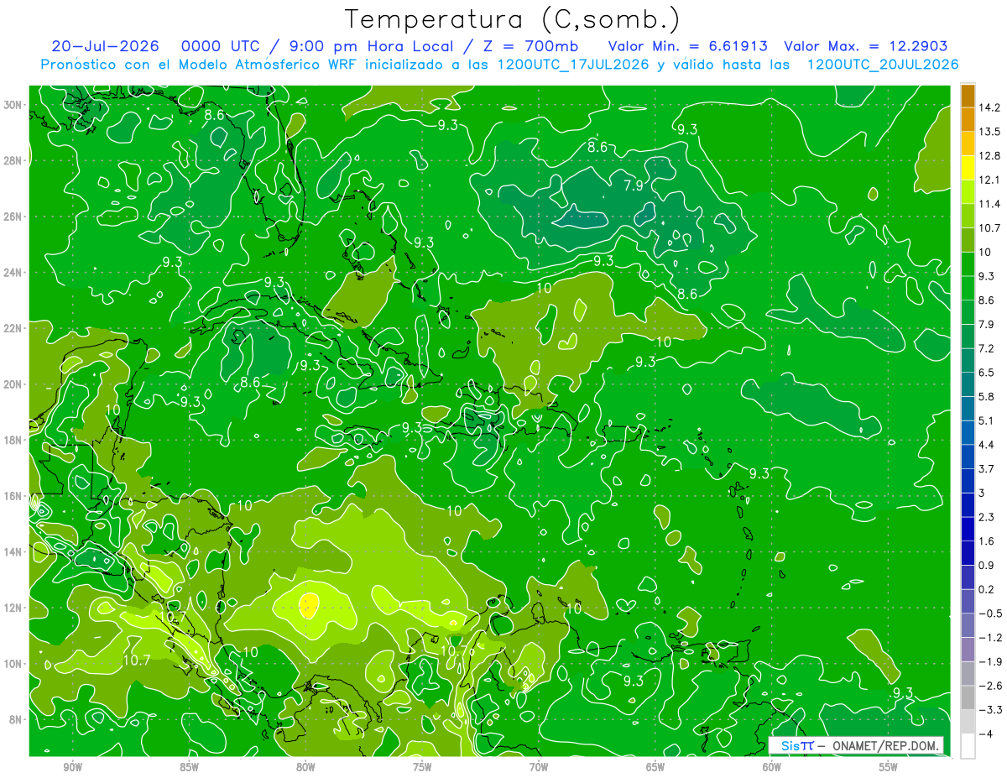The image size is (1007, 778).
Task: Click the '22N' latitude axis label
Action: click(13, 328)
